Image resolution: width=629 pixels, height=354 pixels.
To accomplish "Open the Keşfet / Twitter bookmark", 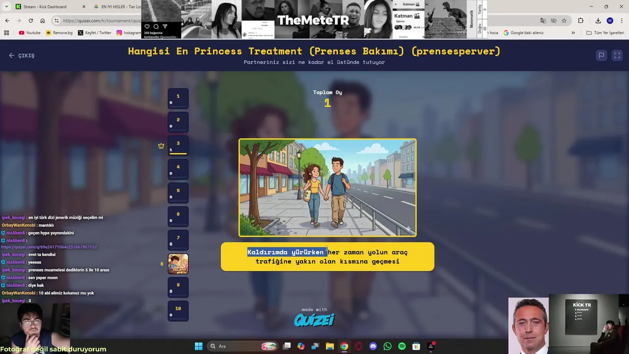I will coord(94,33).
